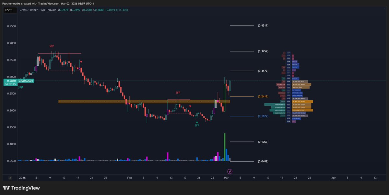
Task: Click the Z timezone button
Action: pos(10,178)
